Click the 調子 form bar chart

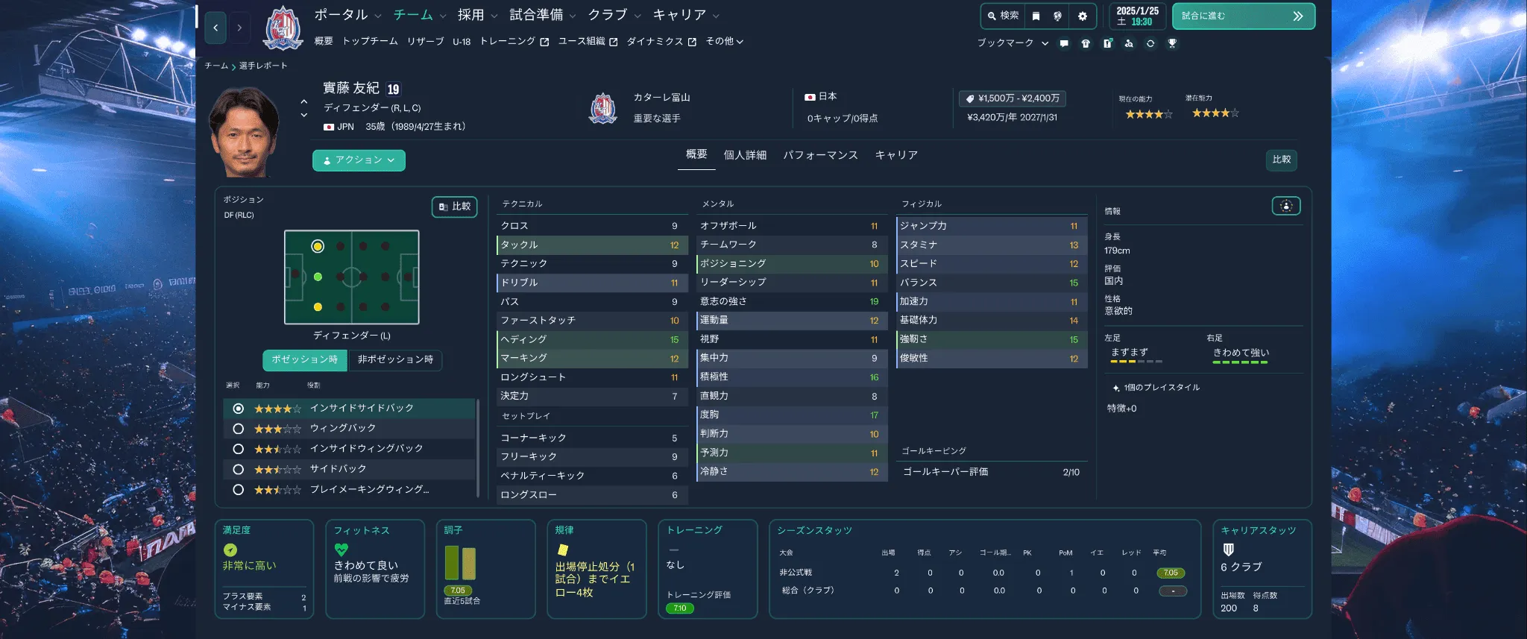pyautogui.click(x=460, y=563)
